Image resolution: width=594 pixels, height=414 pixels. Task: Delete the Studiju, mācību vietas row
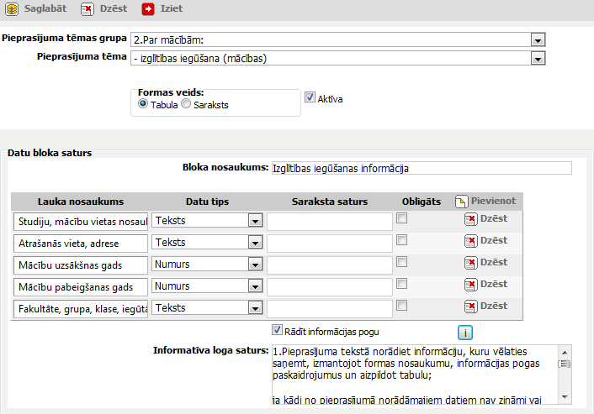click(471, 219)
